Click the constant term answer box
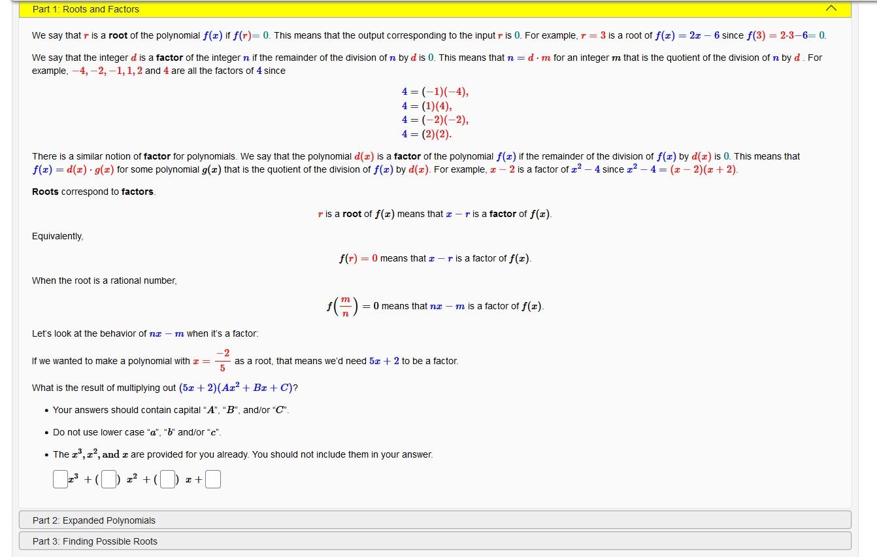The image size is (877, 557). pos(214,479)
